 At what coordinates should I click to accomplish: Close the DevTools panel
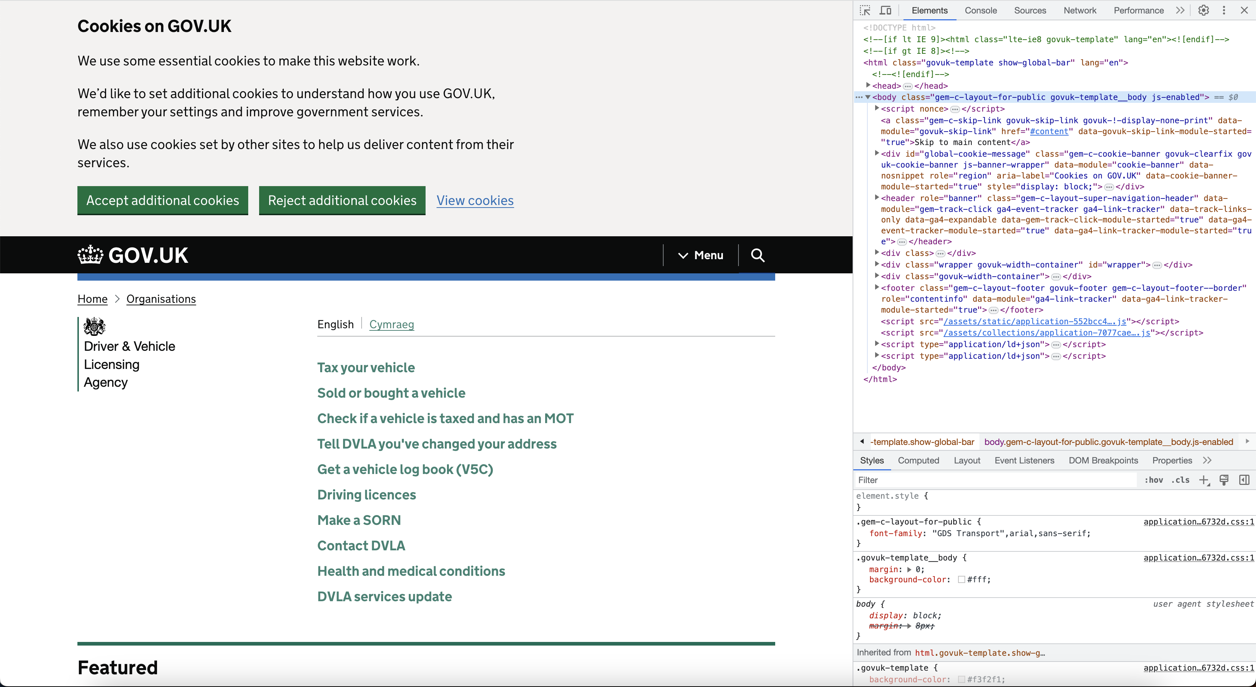[x=1244, y=10]
